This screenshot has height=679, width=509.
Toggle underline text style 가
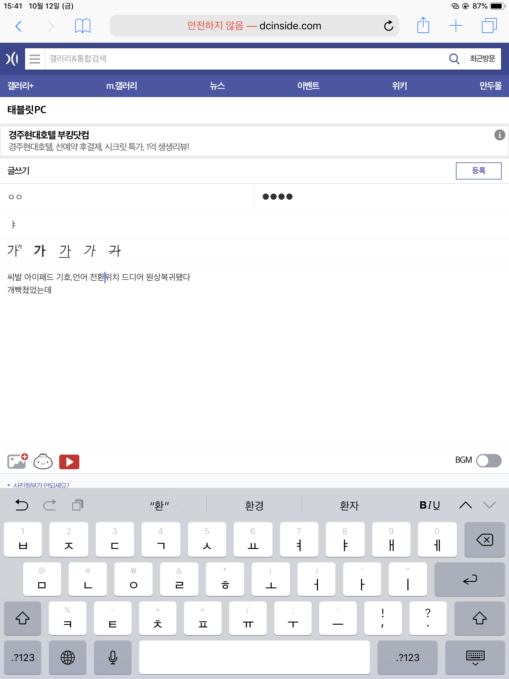(x=65, y=251)
